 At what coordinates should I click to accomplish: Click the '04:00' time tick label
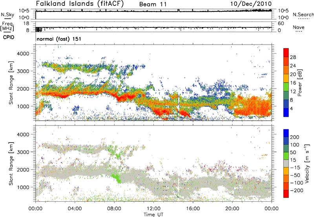[75, 209]
